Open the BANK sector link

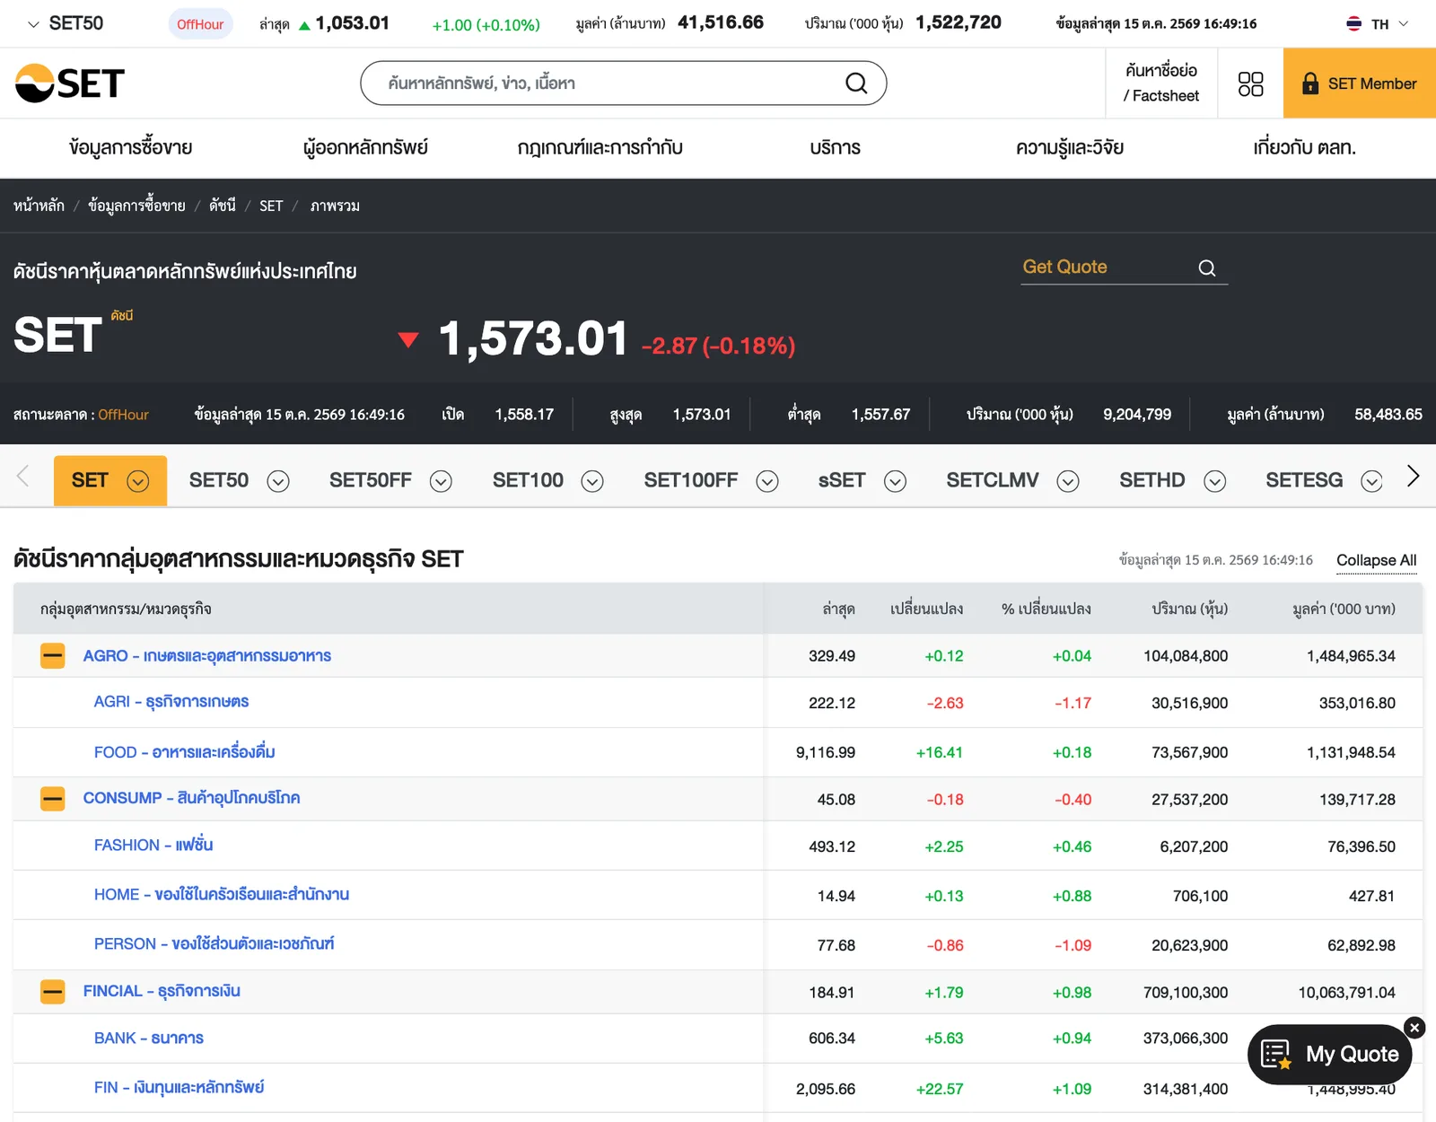pyautogui.click(x=149, y=1039)
